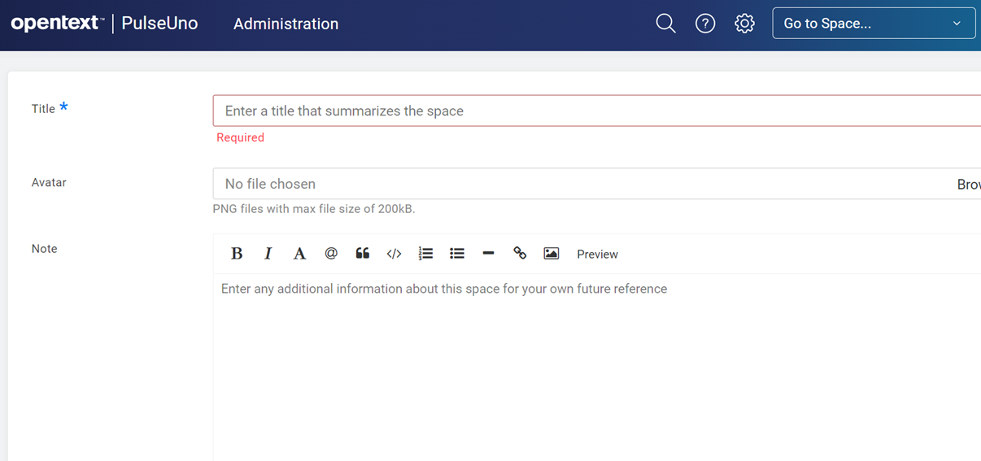Click the font style A icon

pos(299,254)
